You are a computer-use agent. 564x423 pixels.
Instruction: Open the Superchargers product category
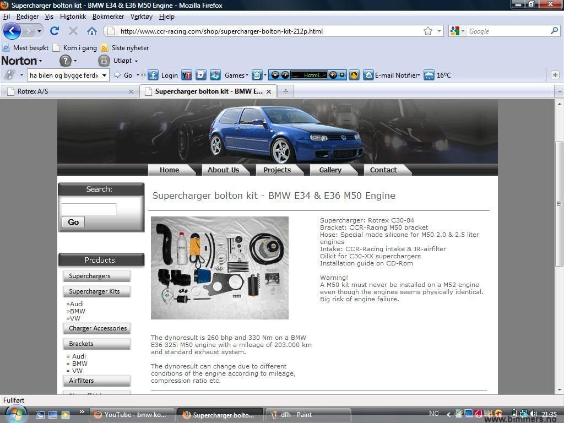point(96,276)
